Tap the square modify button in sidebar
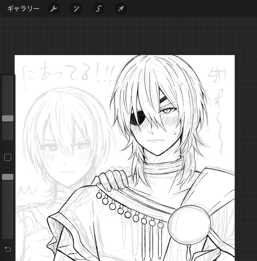The image size is (257, 261). coord(8,157)
